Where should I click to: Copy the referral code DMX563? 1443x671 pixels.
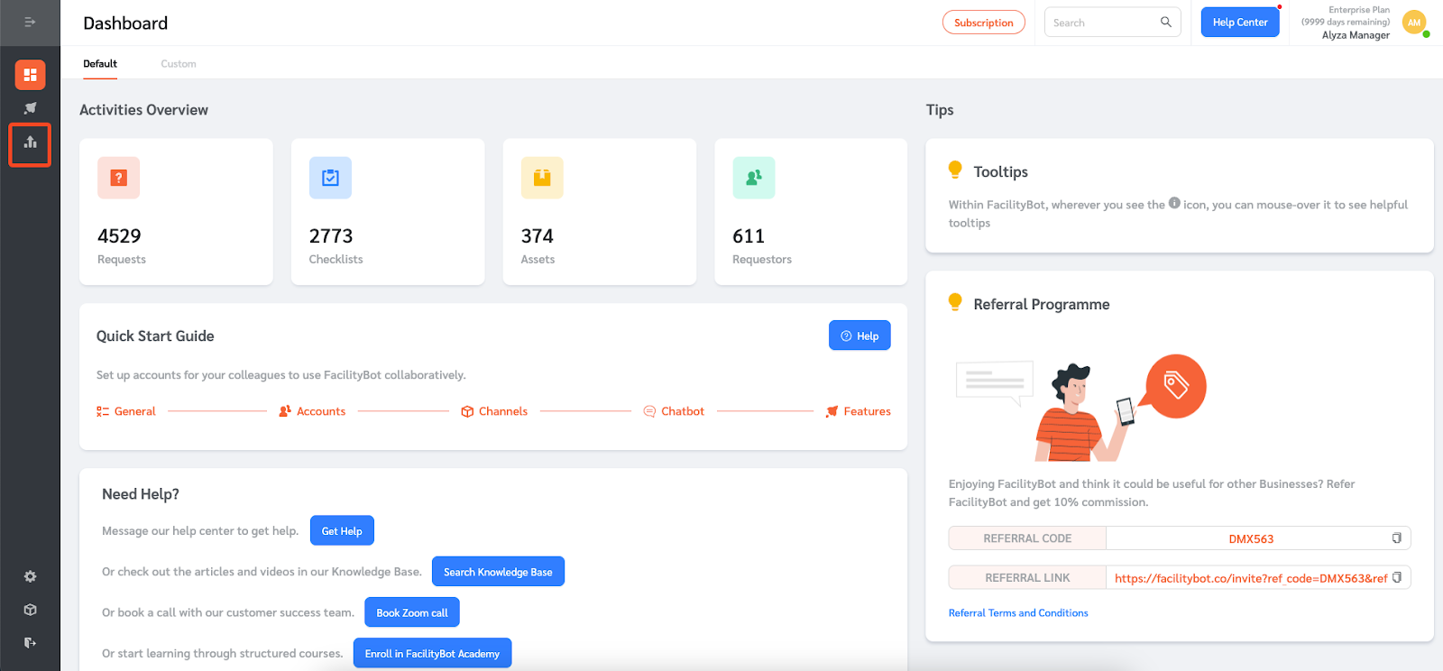pyautogui.click(x=1396, y=538)
